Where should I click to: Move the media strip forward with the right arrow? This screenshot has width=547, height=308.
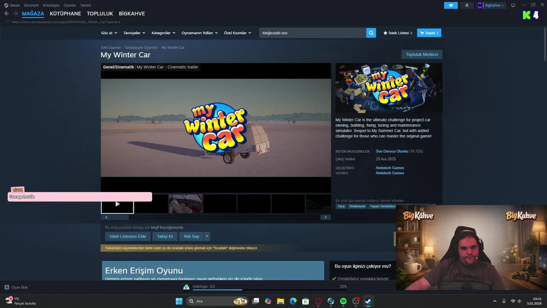click(325, 217)
